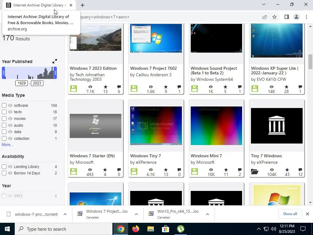
Task: Open the Tiny 7 Windows archive logo thumbnail
Action: pyautogui.click(x=277, y=126)
